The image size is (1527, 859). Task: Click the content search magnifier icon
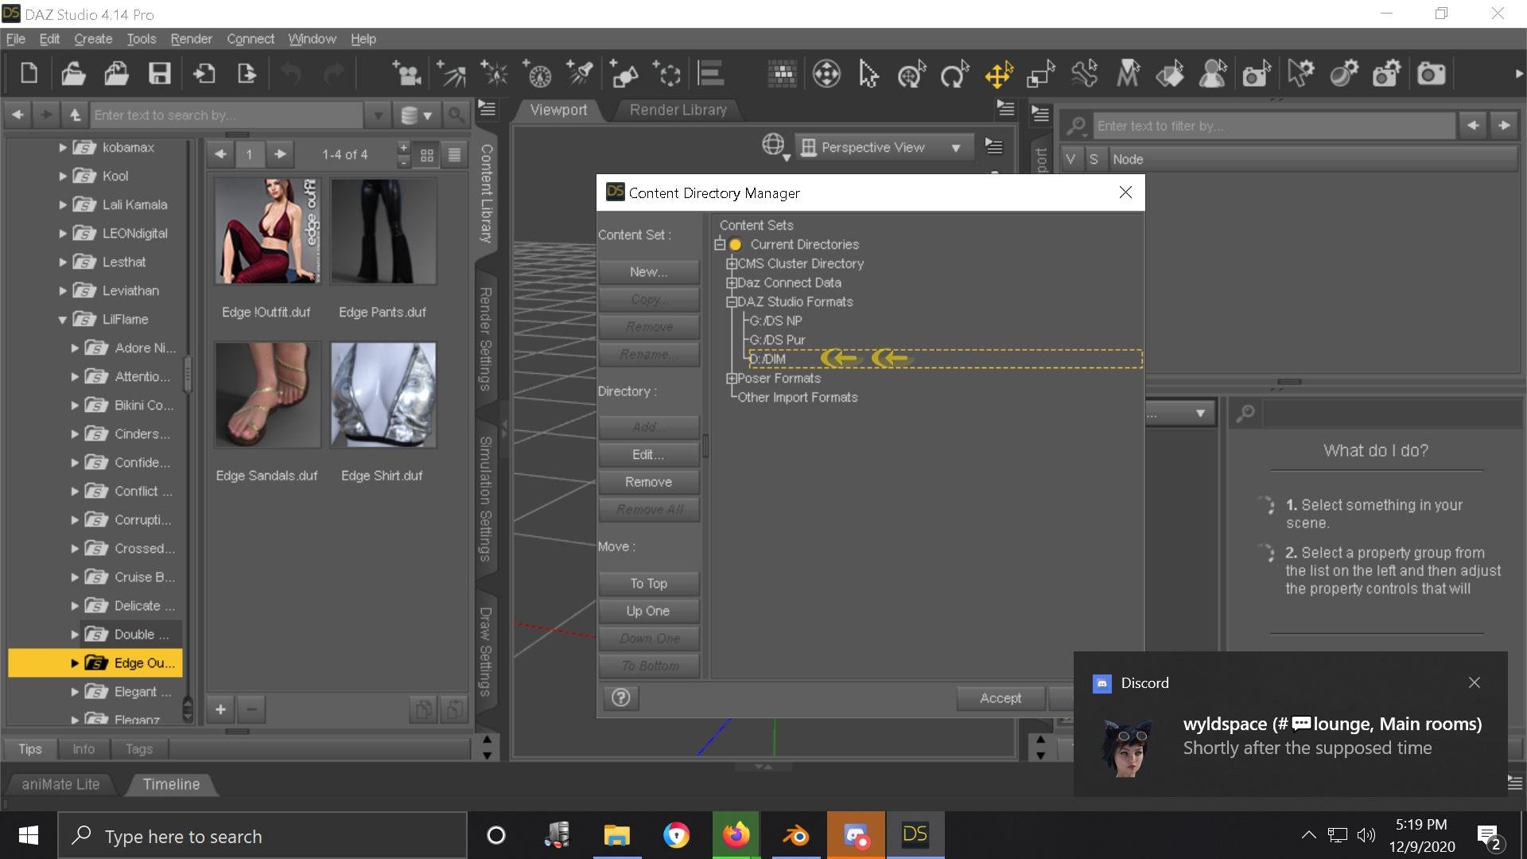click(455, 115)
